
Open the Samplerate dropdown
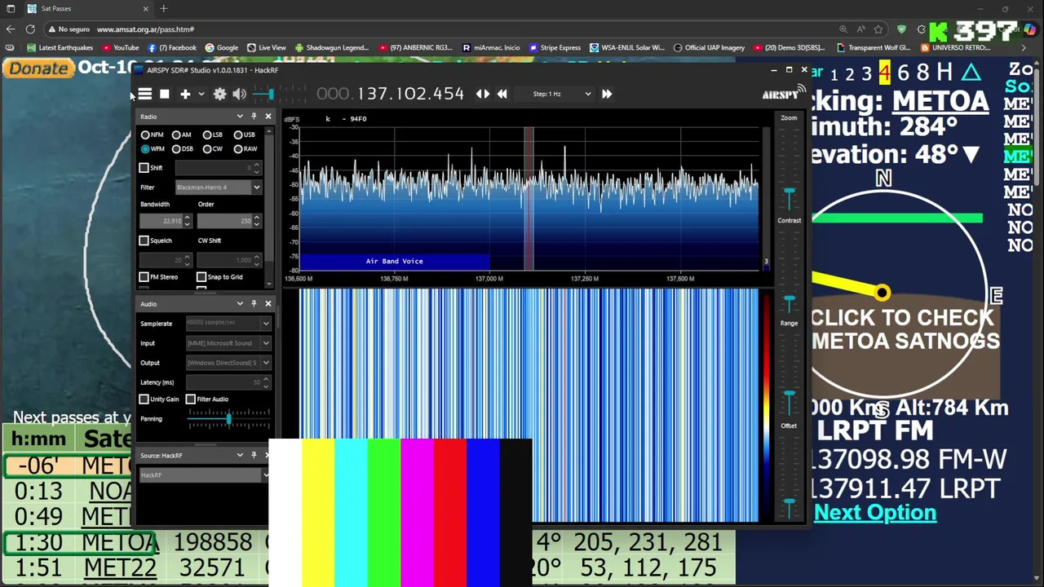[228, 324]
